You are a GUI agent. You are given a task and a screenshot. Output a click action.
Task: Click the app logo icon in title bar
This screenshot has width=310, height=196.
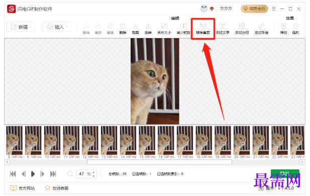tap(11, 9)
